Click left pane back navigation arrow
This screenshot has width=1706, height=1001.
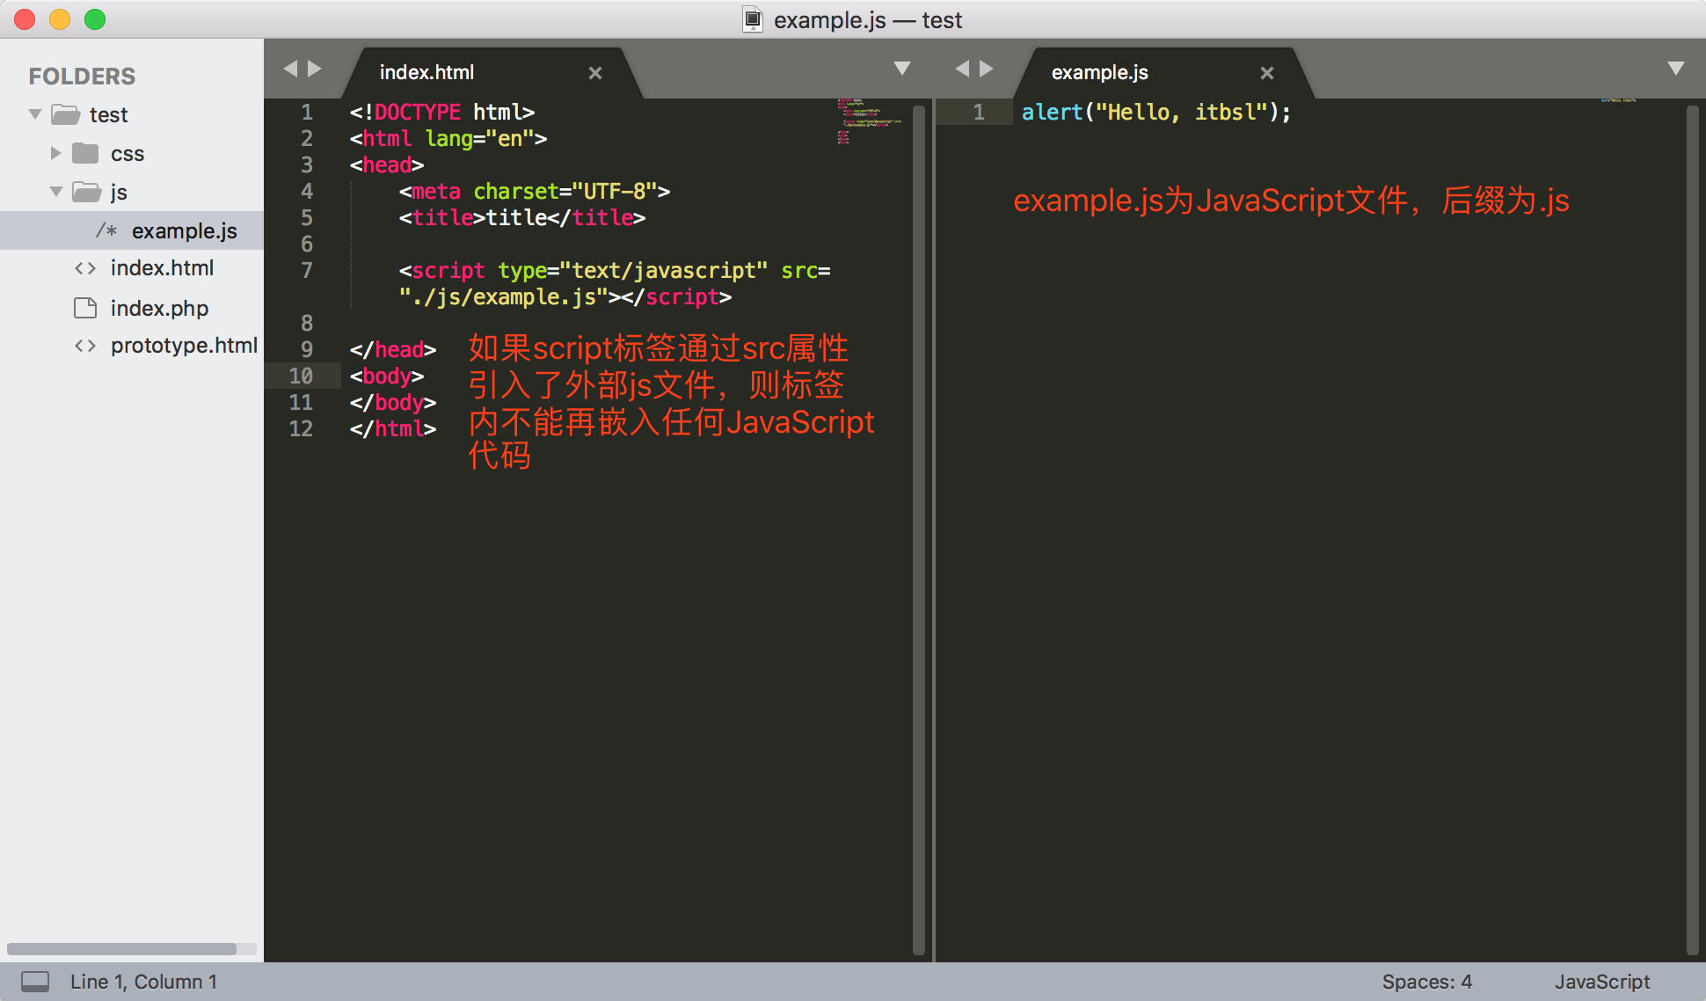click(290, 69)
